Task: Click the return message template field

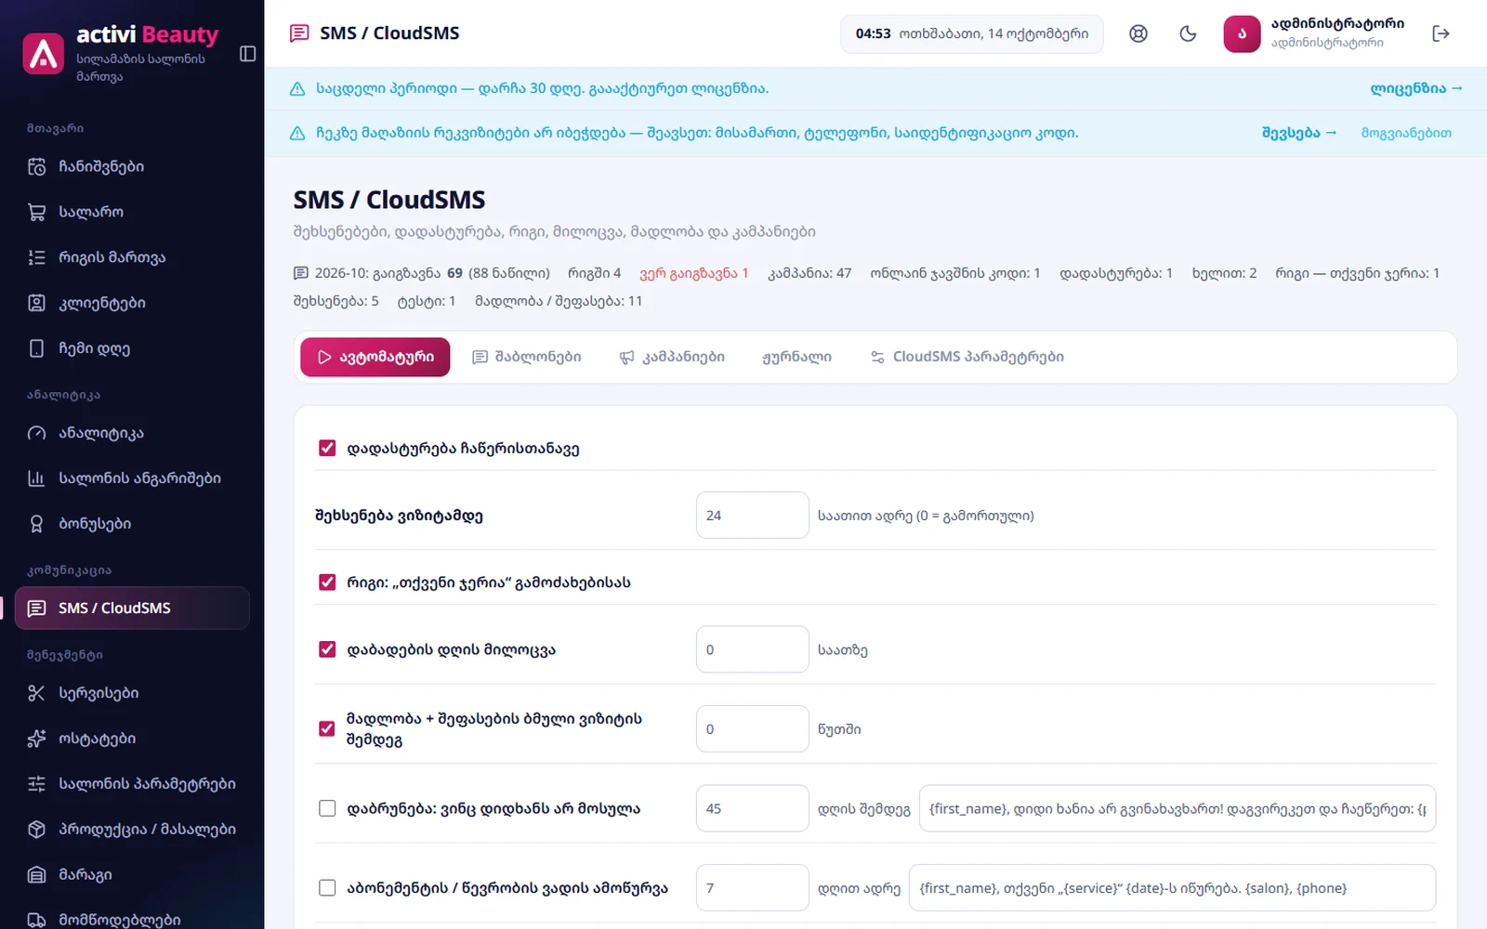Action: pyautogui.click(x=1178, y=808)
